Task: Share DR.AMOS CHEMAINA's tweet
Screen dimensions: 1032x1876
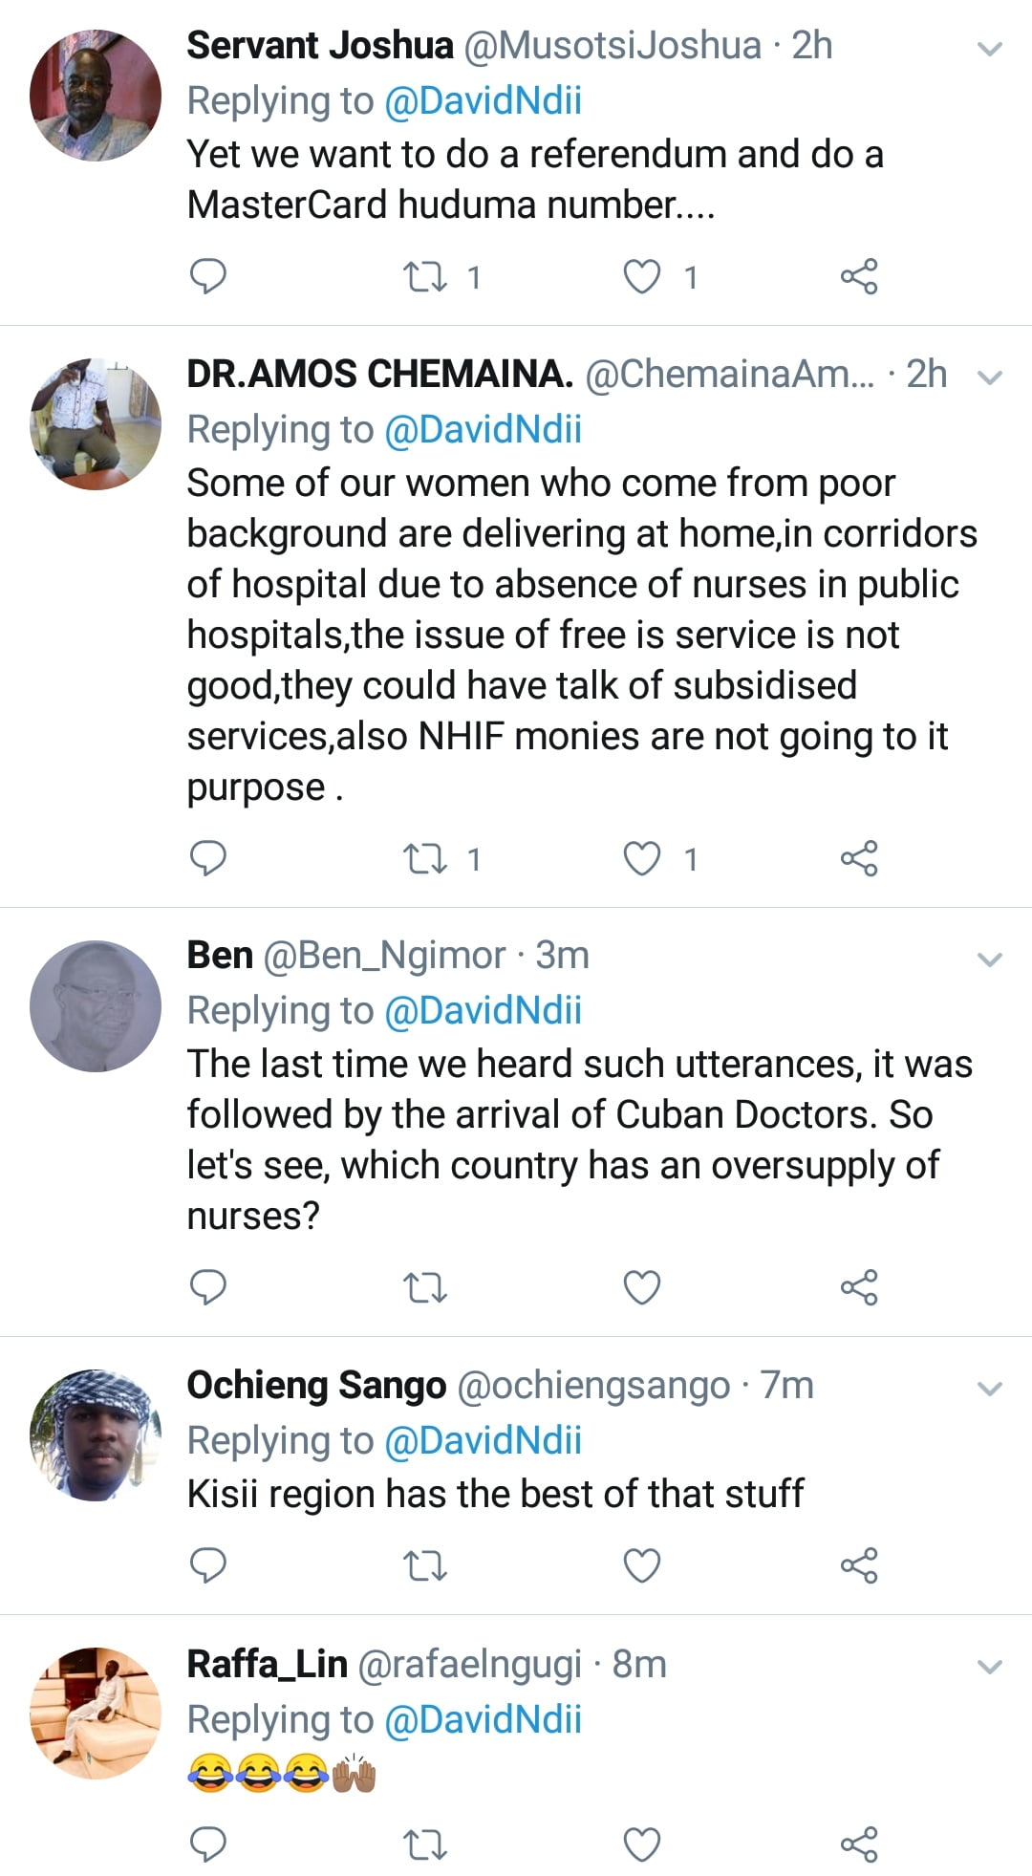Action: (858, 858)
